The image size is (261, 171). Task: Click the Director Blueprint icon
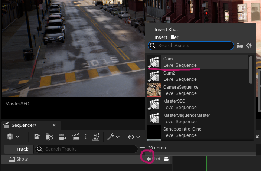click(96, 137)
